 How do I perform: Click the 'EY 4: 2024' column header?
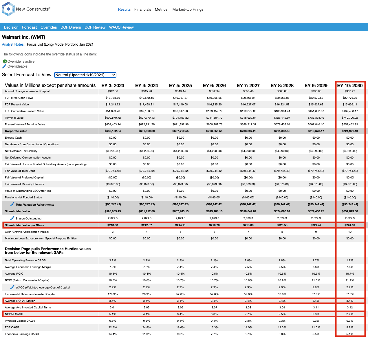pos(147,85)
